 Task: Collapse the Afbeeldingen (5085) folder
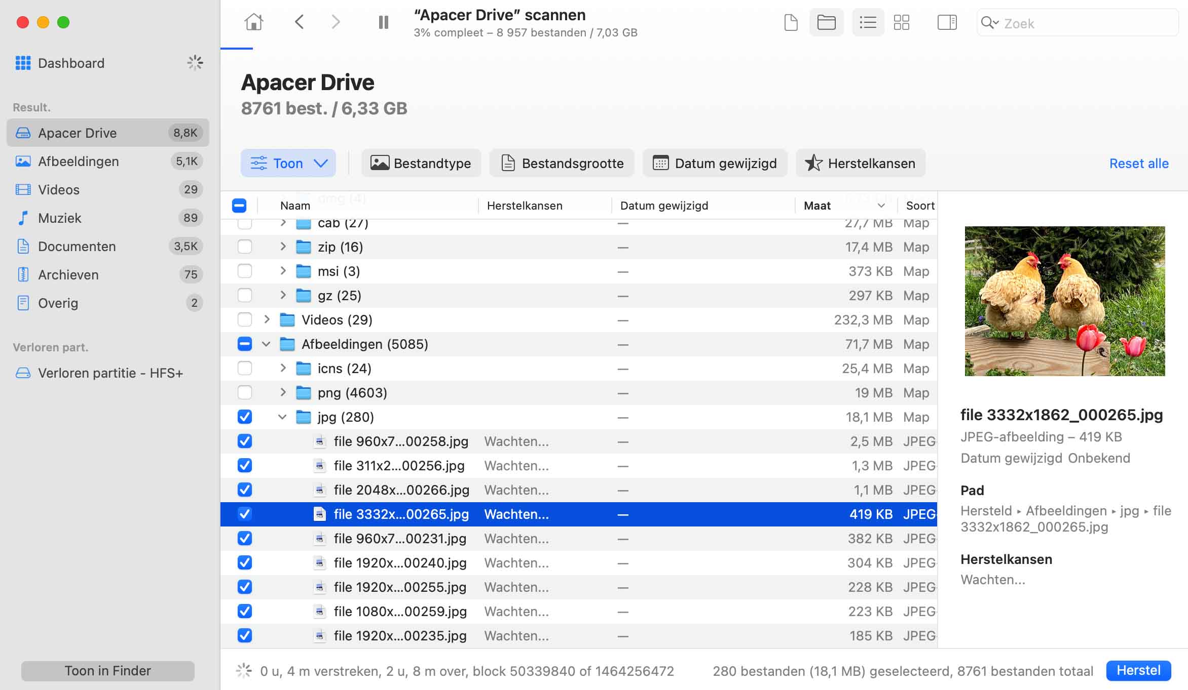(266, 344)
